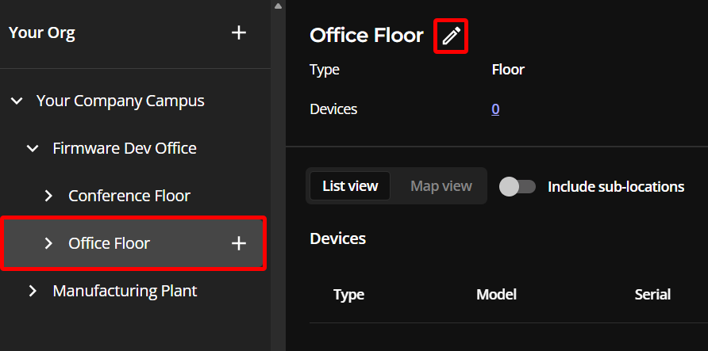Image resolution: width=708 pixels, height=351 pixels.
Task: Collapse Your Company Campus tree node
Action: pos(17,101)
